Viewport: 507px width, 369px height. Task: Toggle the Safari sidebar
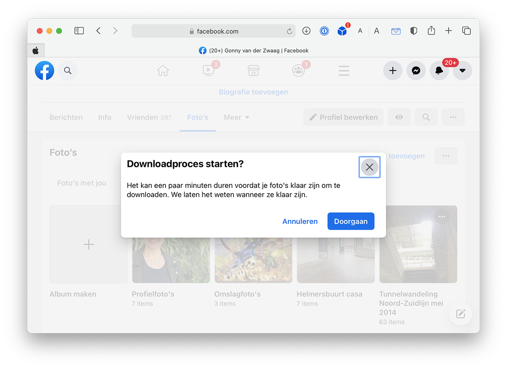(x=79, y=31)
